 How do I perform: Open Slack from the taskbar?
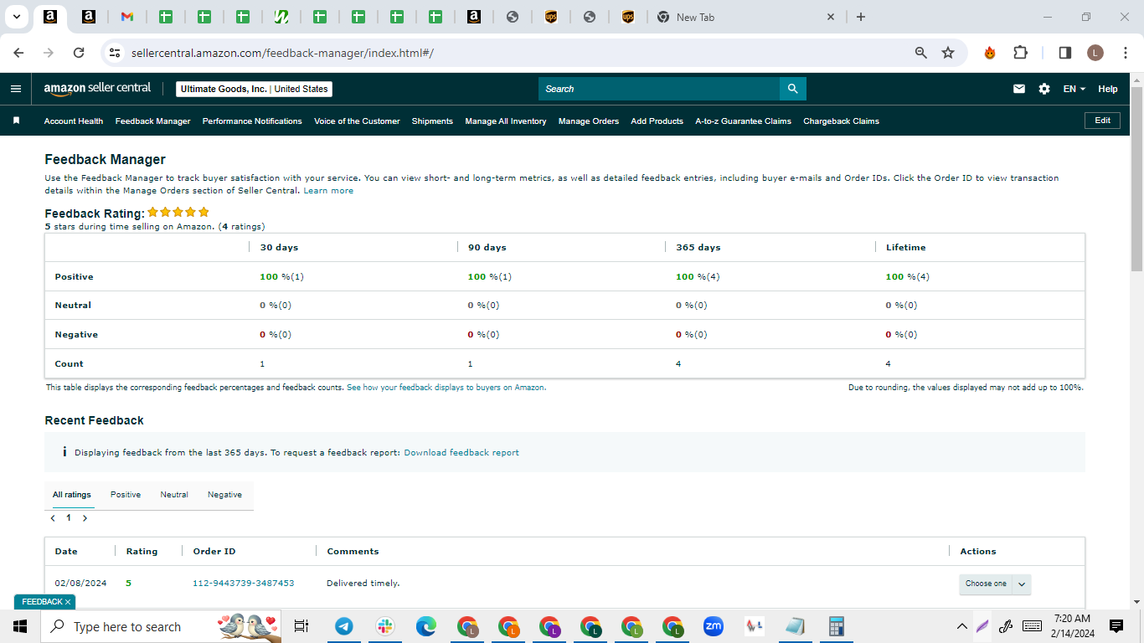(x=385, y=626)
